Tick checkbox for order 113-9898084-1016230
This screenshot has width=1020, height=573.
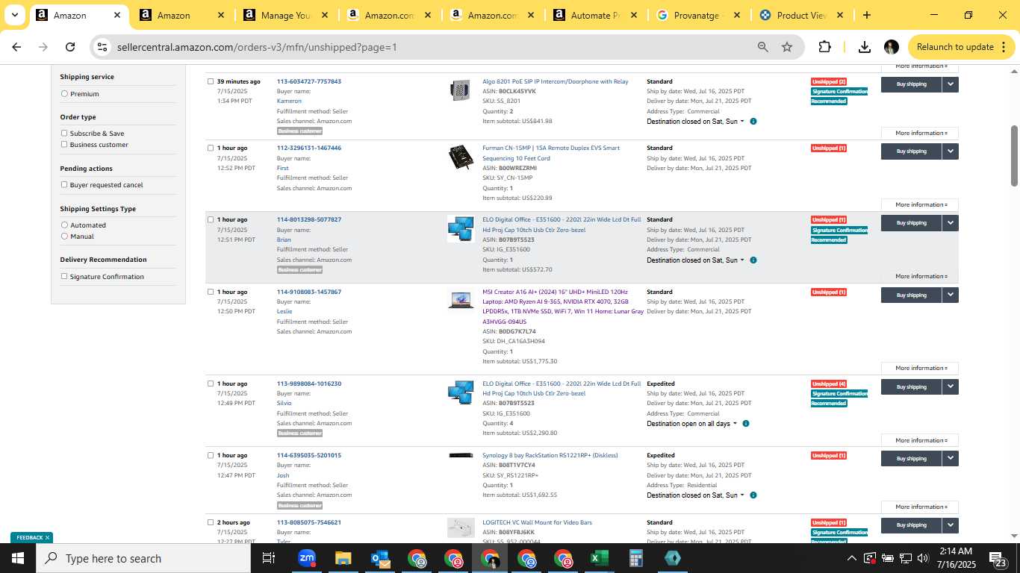pyautogui.click(x=211, y=383)
